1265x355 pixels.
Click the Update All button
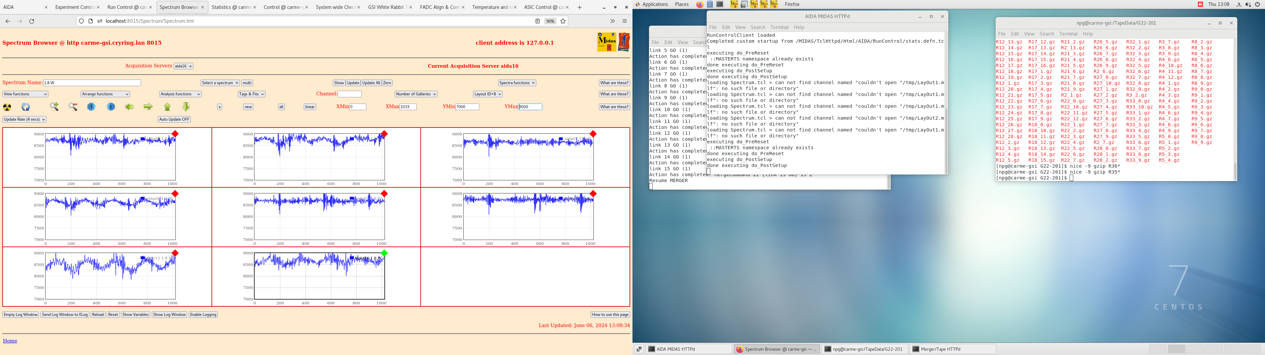coord(371,83)
